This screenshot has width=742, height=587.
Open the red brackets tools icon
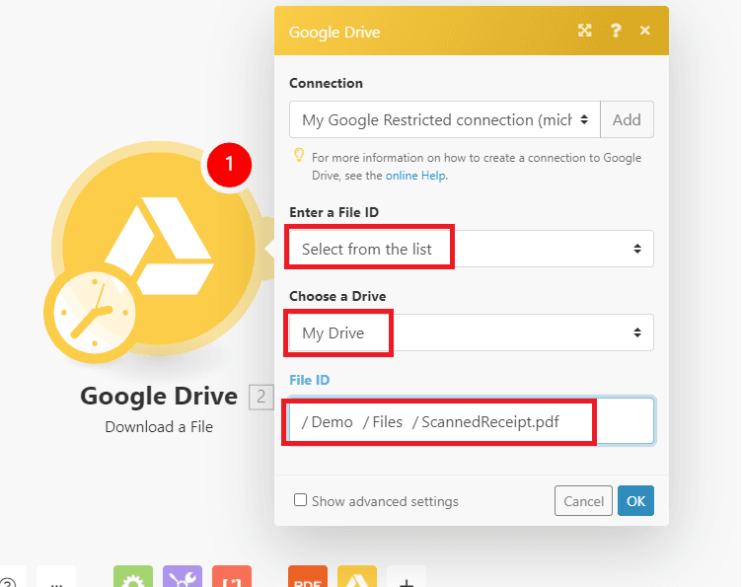pyautogui.click(x=232, y=576)
